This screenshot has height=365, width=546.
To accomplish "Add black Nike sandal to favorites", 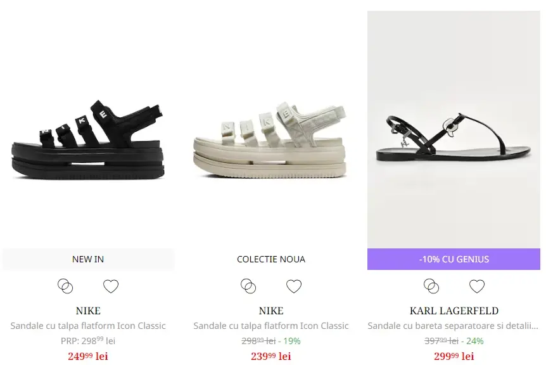I will pos(111,286).
